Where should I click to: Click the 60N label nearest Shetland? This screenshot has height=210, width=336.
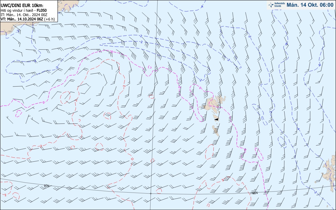point(255,193)
